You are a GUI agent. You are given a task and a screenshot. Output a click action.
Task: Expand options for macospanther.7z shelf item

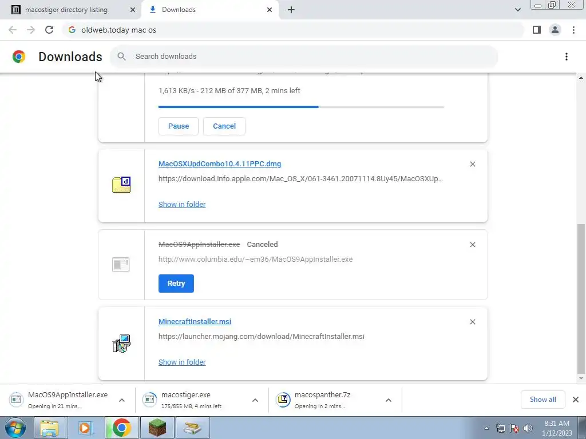tap(389, 400)
